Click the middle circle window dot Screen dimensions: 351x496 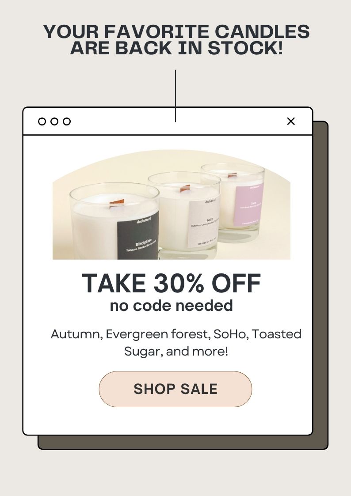pyautogui.click(x=54, y=121)
